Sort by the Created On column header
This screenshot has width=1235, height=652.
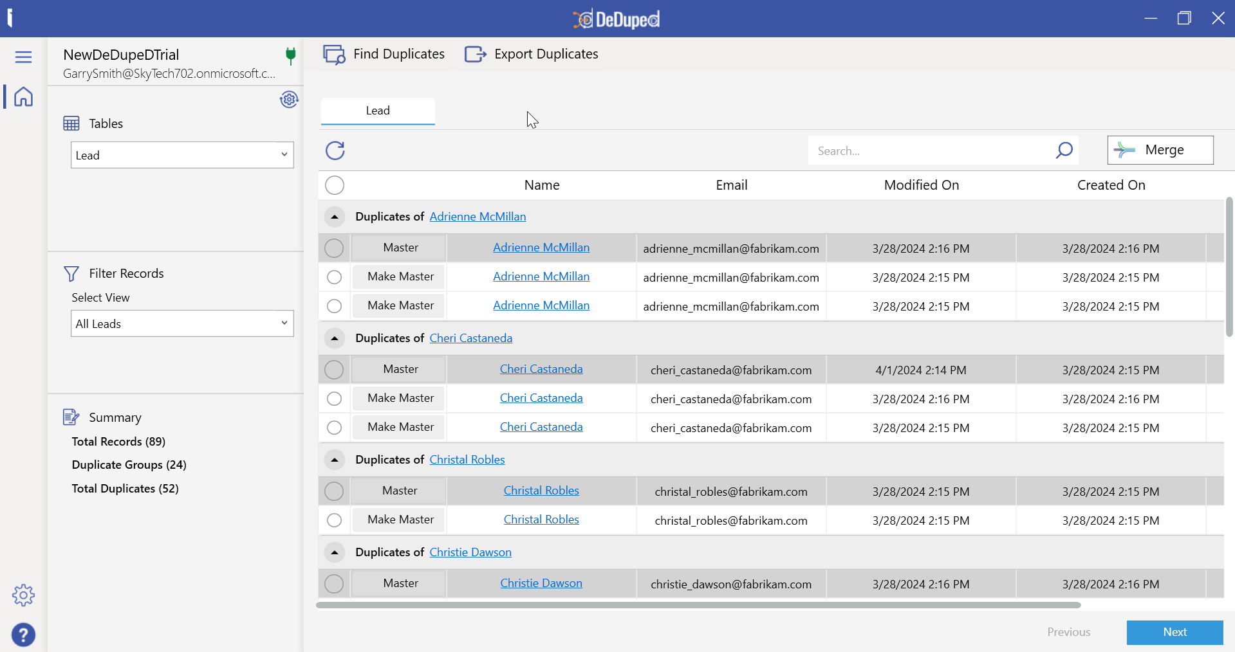(1111, 185)
